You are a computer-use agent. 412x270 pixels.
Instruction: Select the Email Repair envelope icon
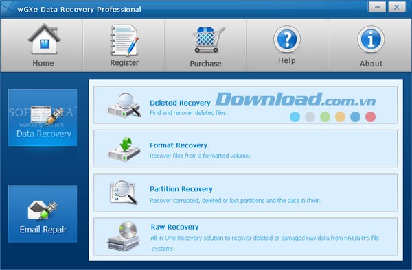coord(43,210)
